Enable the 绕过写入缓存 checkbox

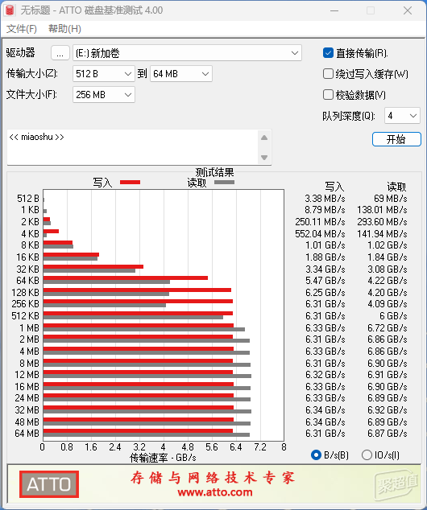(328, 74)
